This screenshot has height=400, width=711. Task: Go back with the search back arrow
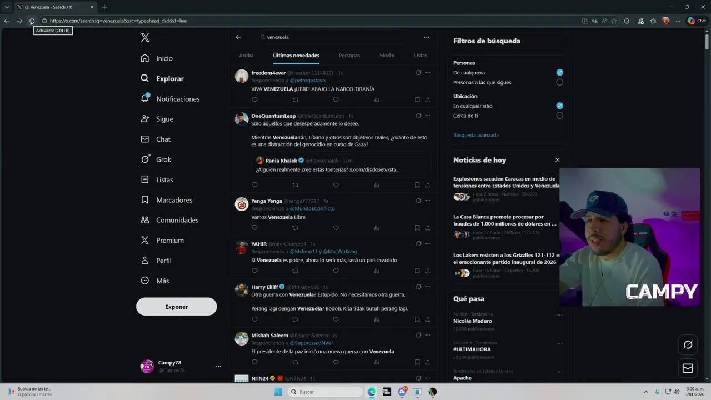[238, 37]
